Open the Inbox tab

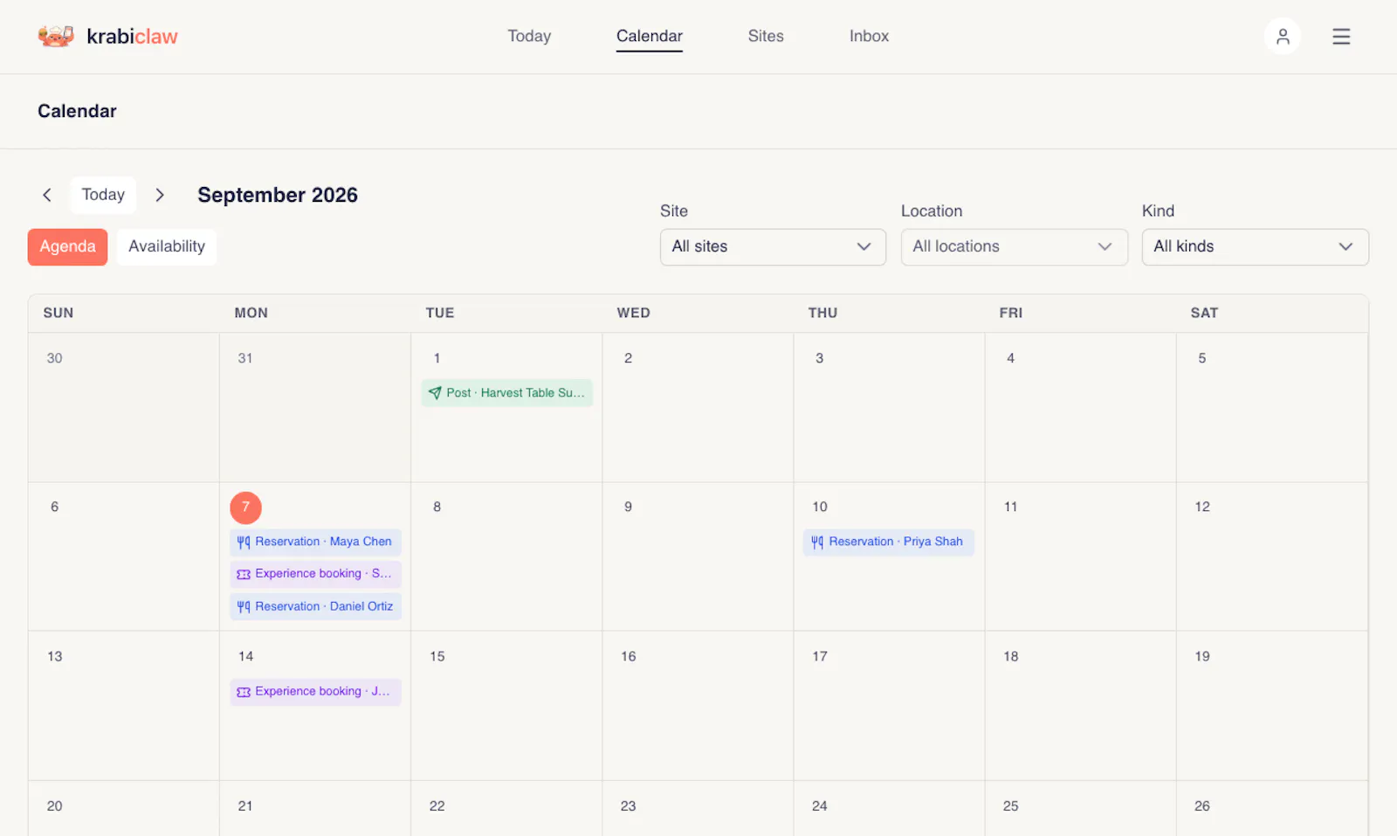[869, 36]
